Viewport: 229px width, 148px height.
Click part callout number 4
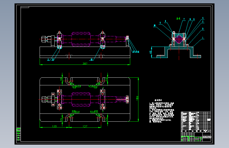203,18
